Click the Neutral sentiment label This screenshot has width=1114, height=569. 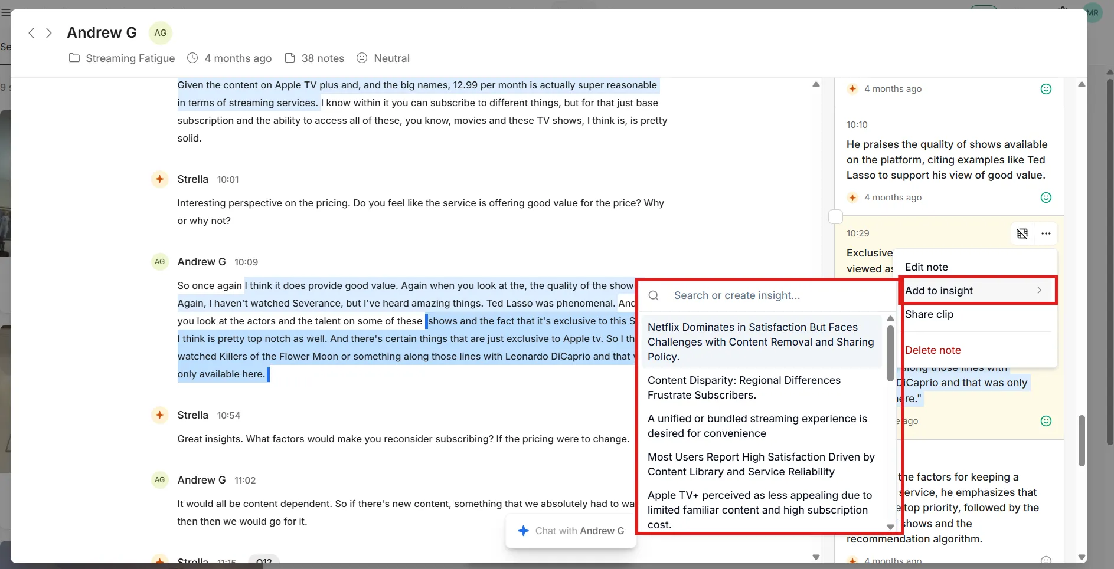pyautogui.click(x=391, y=58)
